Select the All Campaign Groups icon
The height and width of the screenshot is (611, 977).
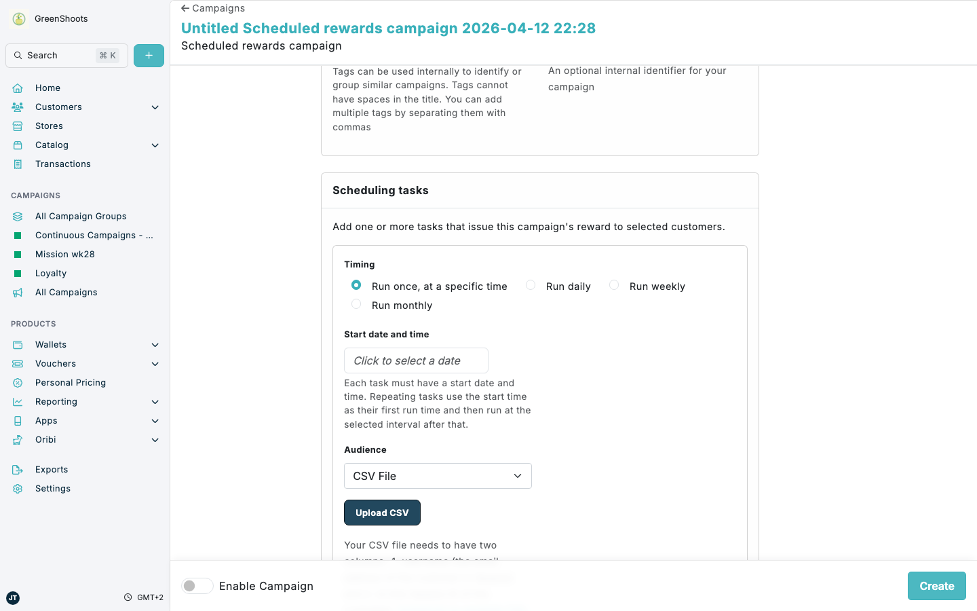(x=17, y=216)
